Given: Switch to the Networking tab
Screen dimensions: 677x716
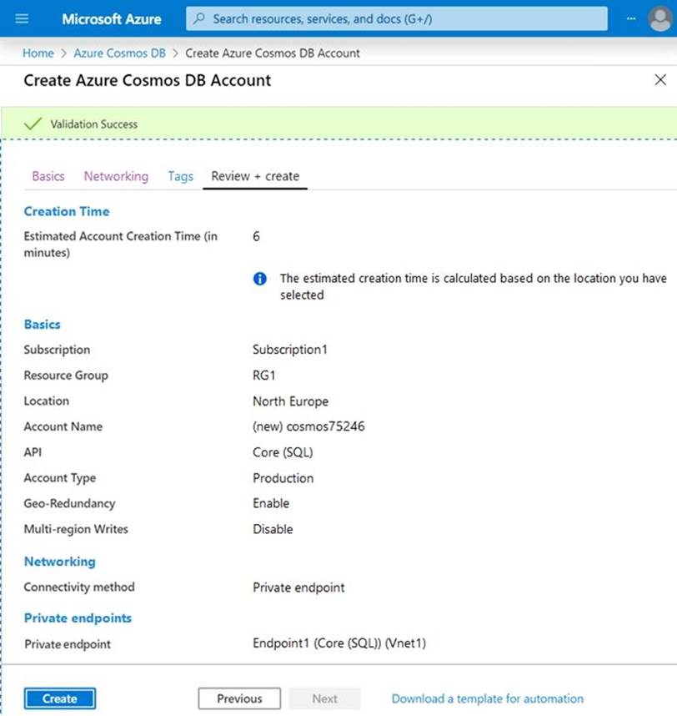Looking at the screenshot, I should [x=116, y=176].
